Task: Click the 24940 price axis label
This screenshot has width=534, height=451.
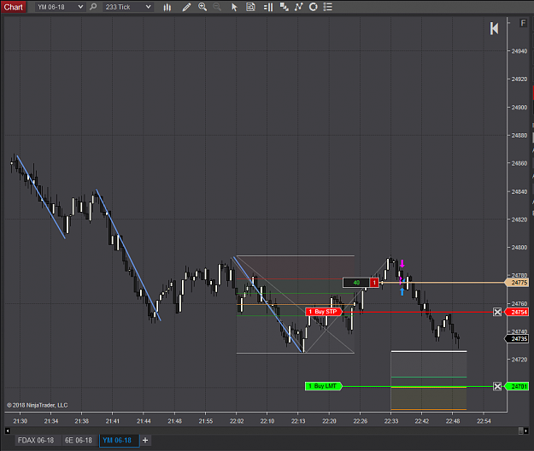Action: coord(519,51)
